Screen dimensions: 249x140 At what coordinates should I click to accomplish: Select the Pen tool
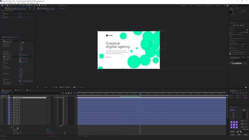tap(29, 5)
